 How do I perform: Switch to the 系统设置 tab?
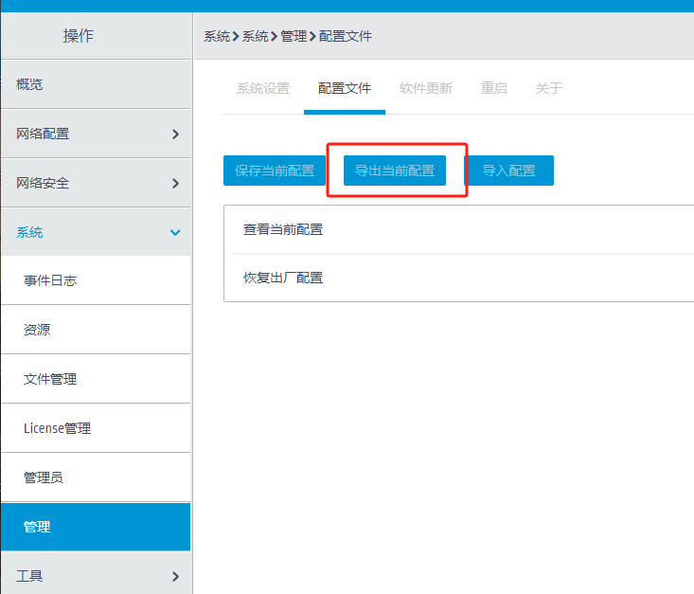click(263, 89)
